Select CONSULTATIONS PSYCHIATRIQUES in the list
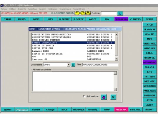 pyautogui.click(x=73, y=37)
